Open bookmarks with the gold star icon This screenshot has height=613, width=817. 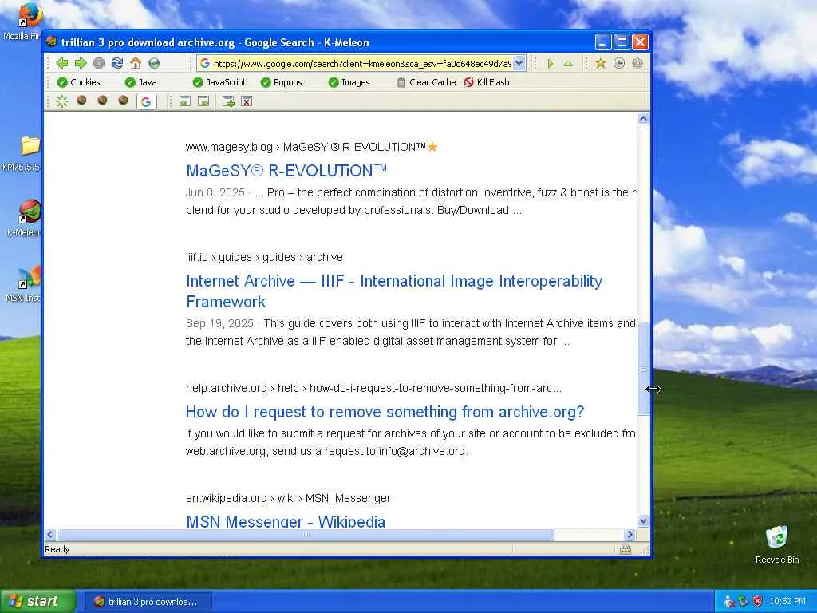coord(600,64)
